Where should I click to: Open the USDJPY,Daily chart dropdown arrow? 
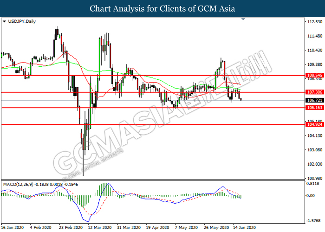4,21
